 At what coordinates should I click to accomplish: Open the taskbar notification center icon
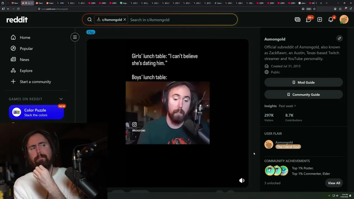coord(351,196)
